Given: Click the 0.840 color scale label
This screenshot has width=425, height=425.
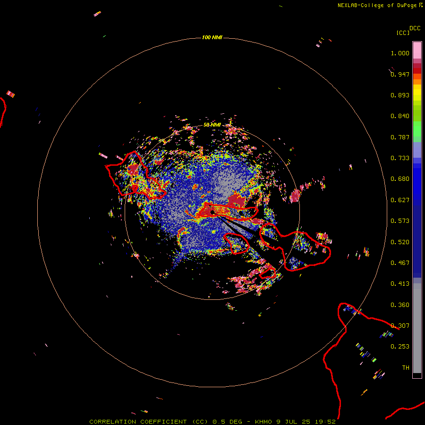Looking at the screenshot, I should pos(400,116).
